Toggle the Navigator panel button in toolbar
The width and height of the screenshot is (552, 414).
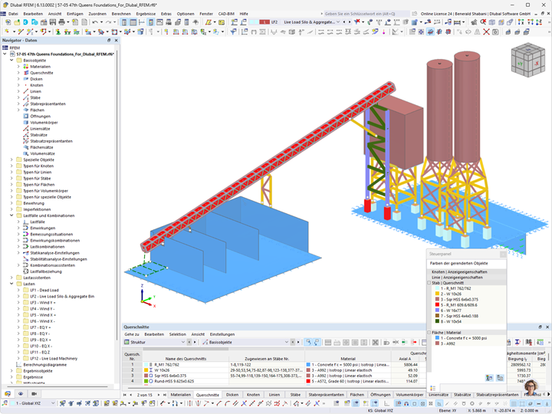124,22
